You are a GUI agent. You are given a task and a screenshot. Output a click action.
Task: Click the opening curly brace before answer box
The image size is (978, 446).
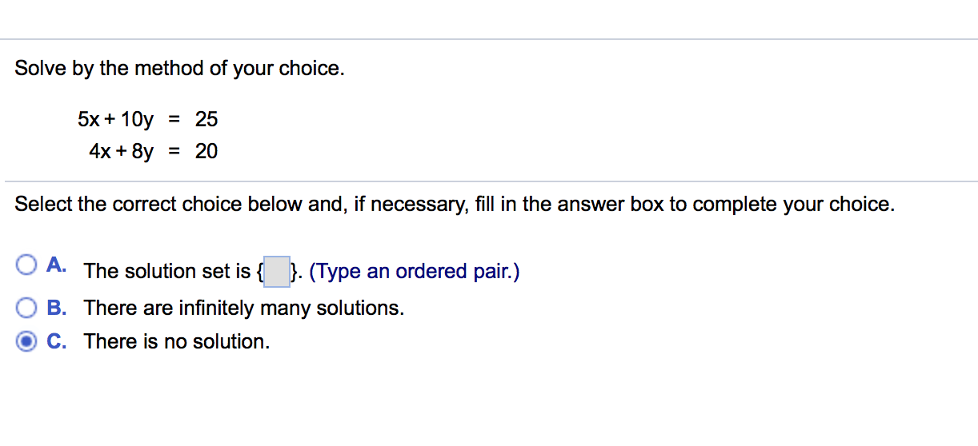click(x=259, y=272)
